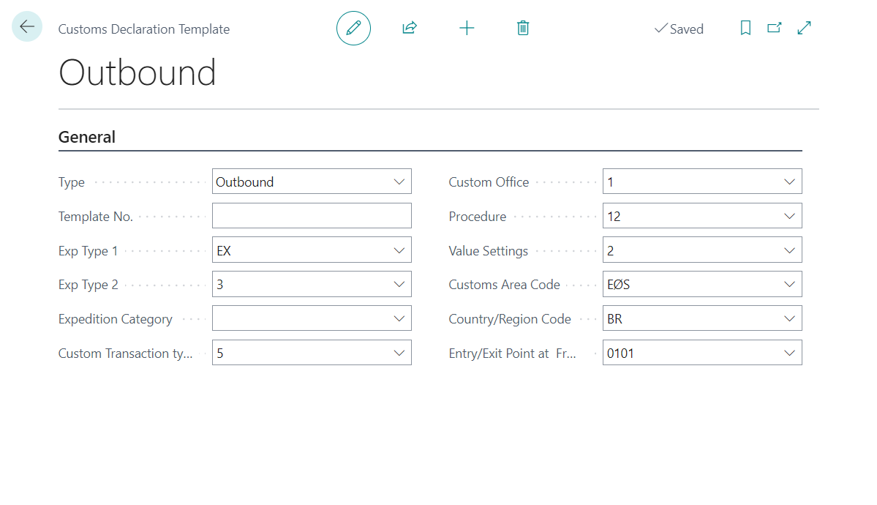The image size is (877, 505).
Task: Click the back arrow button
Action: (27, 27)
